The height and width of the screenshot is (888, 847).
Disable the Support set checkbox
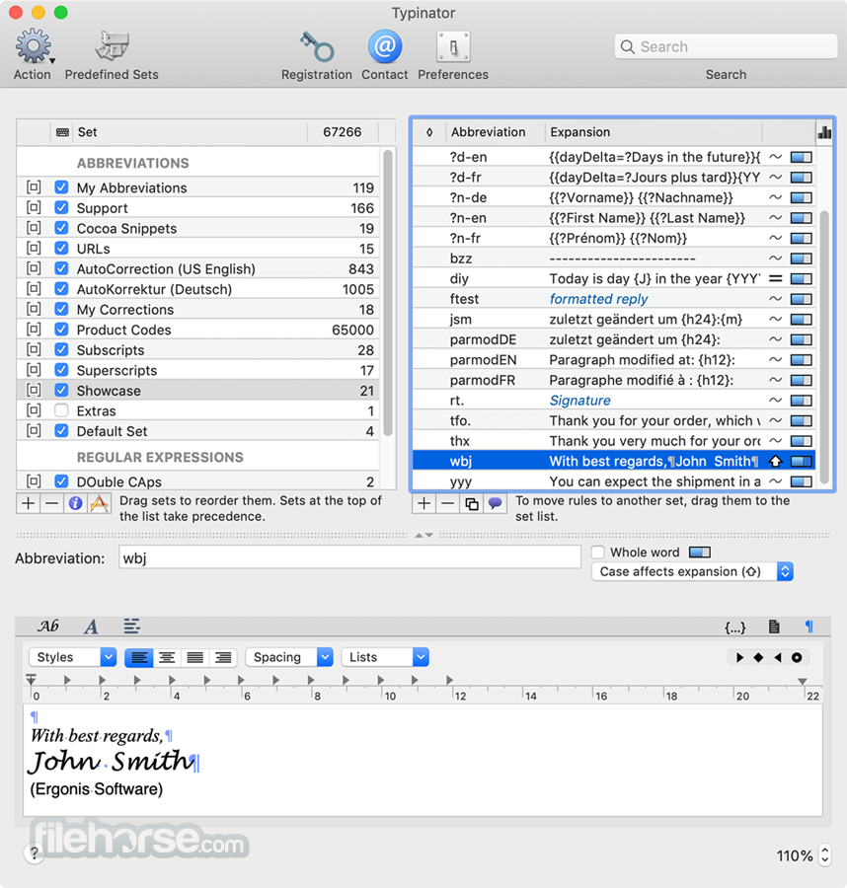tap(62, 208)
